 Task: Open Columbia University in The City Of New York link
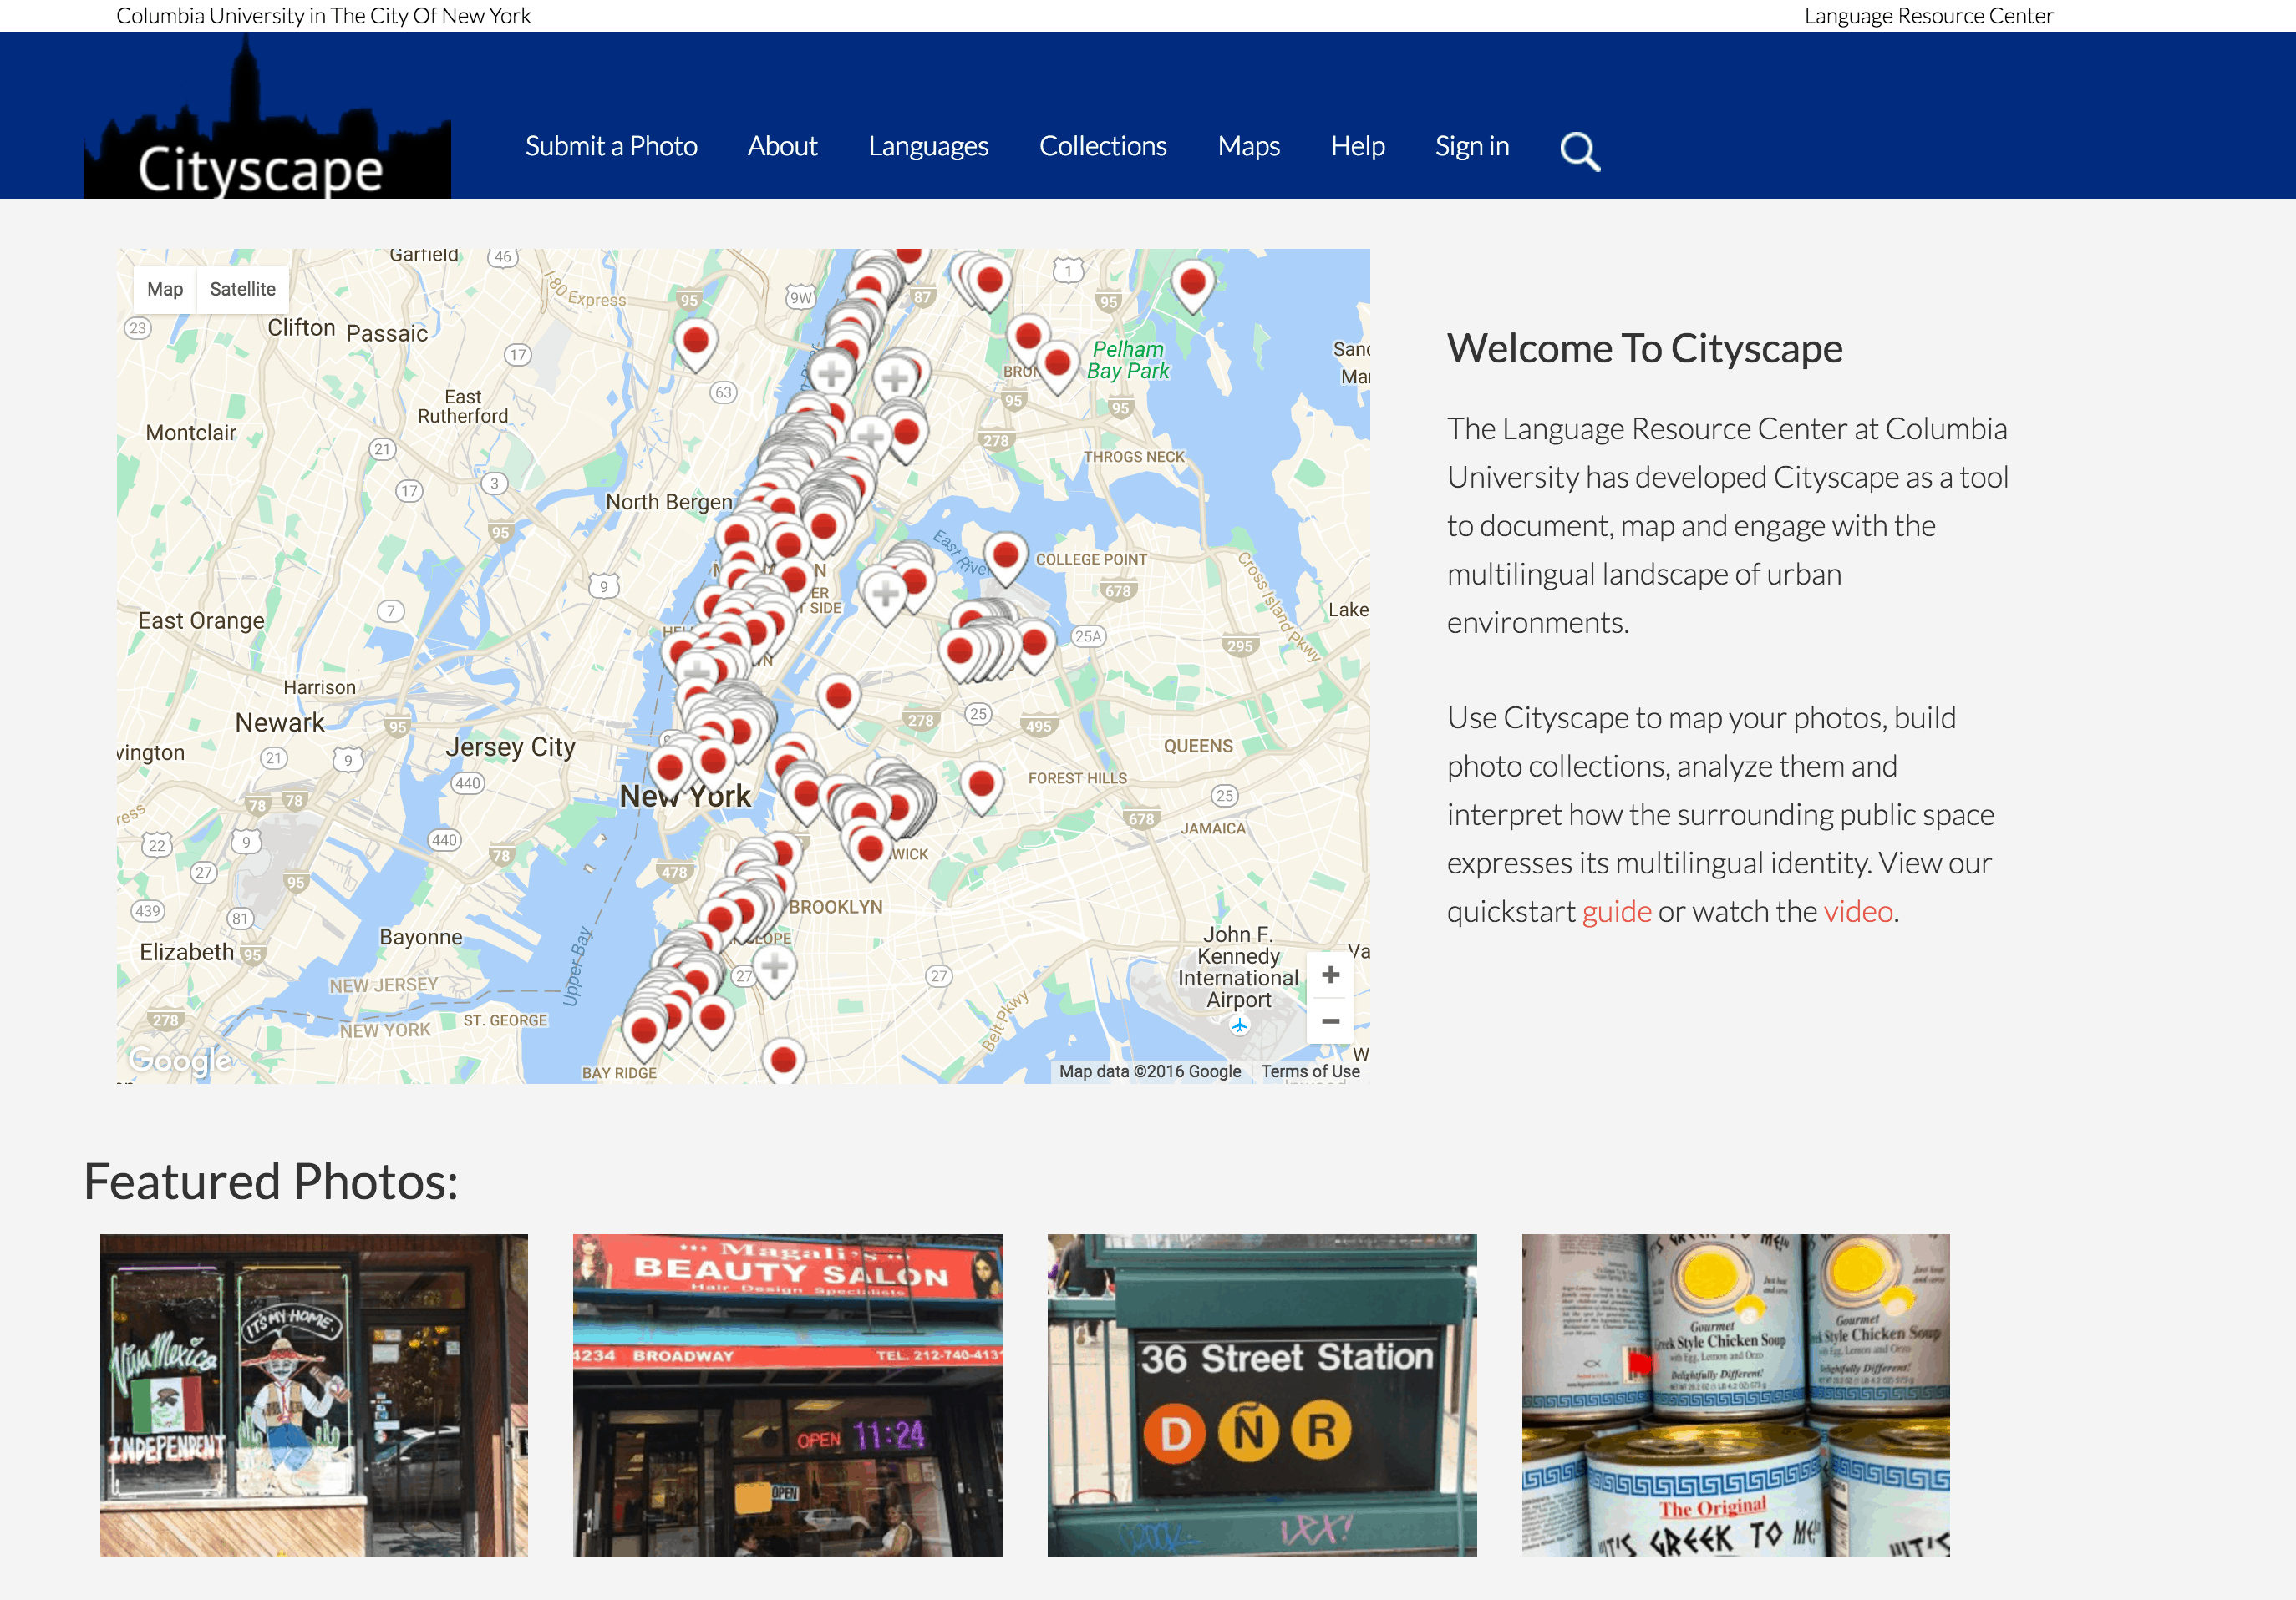coord(323,16)
